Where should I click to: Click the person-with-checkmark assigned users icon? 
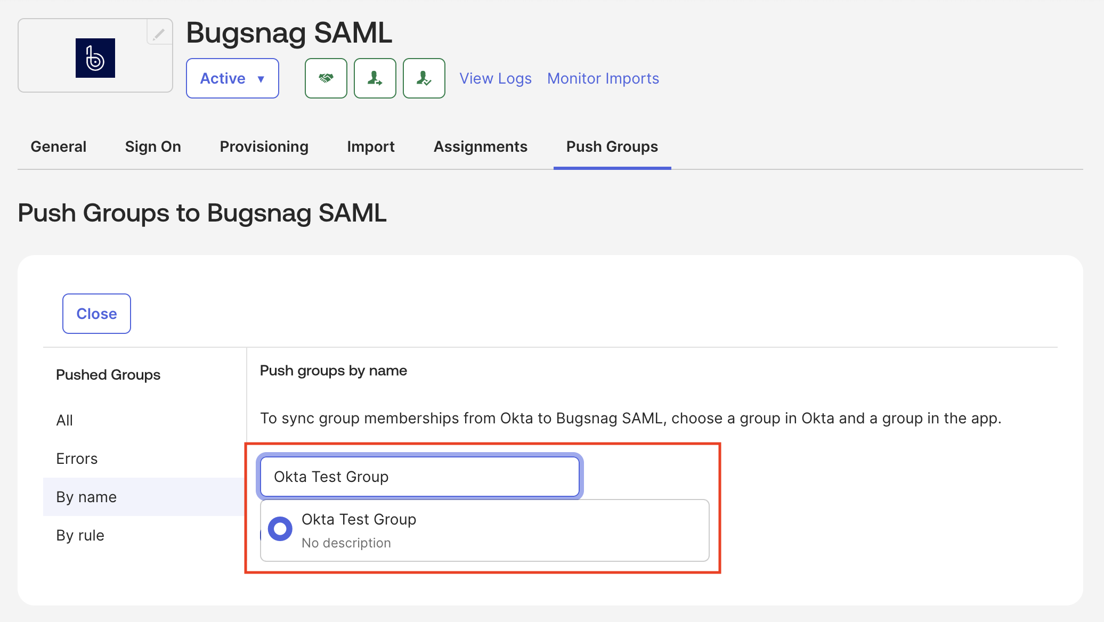(424, 78)
